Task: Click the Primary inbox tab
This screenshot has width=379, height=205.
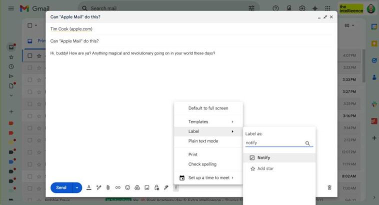Action: tap(36, 41)
